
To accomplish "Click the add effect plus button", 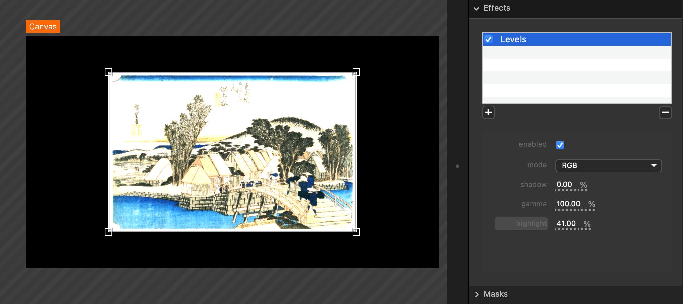I will pos(488,112).
